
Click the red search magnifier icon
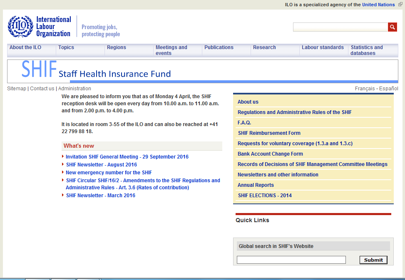point(393,27)
